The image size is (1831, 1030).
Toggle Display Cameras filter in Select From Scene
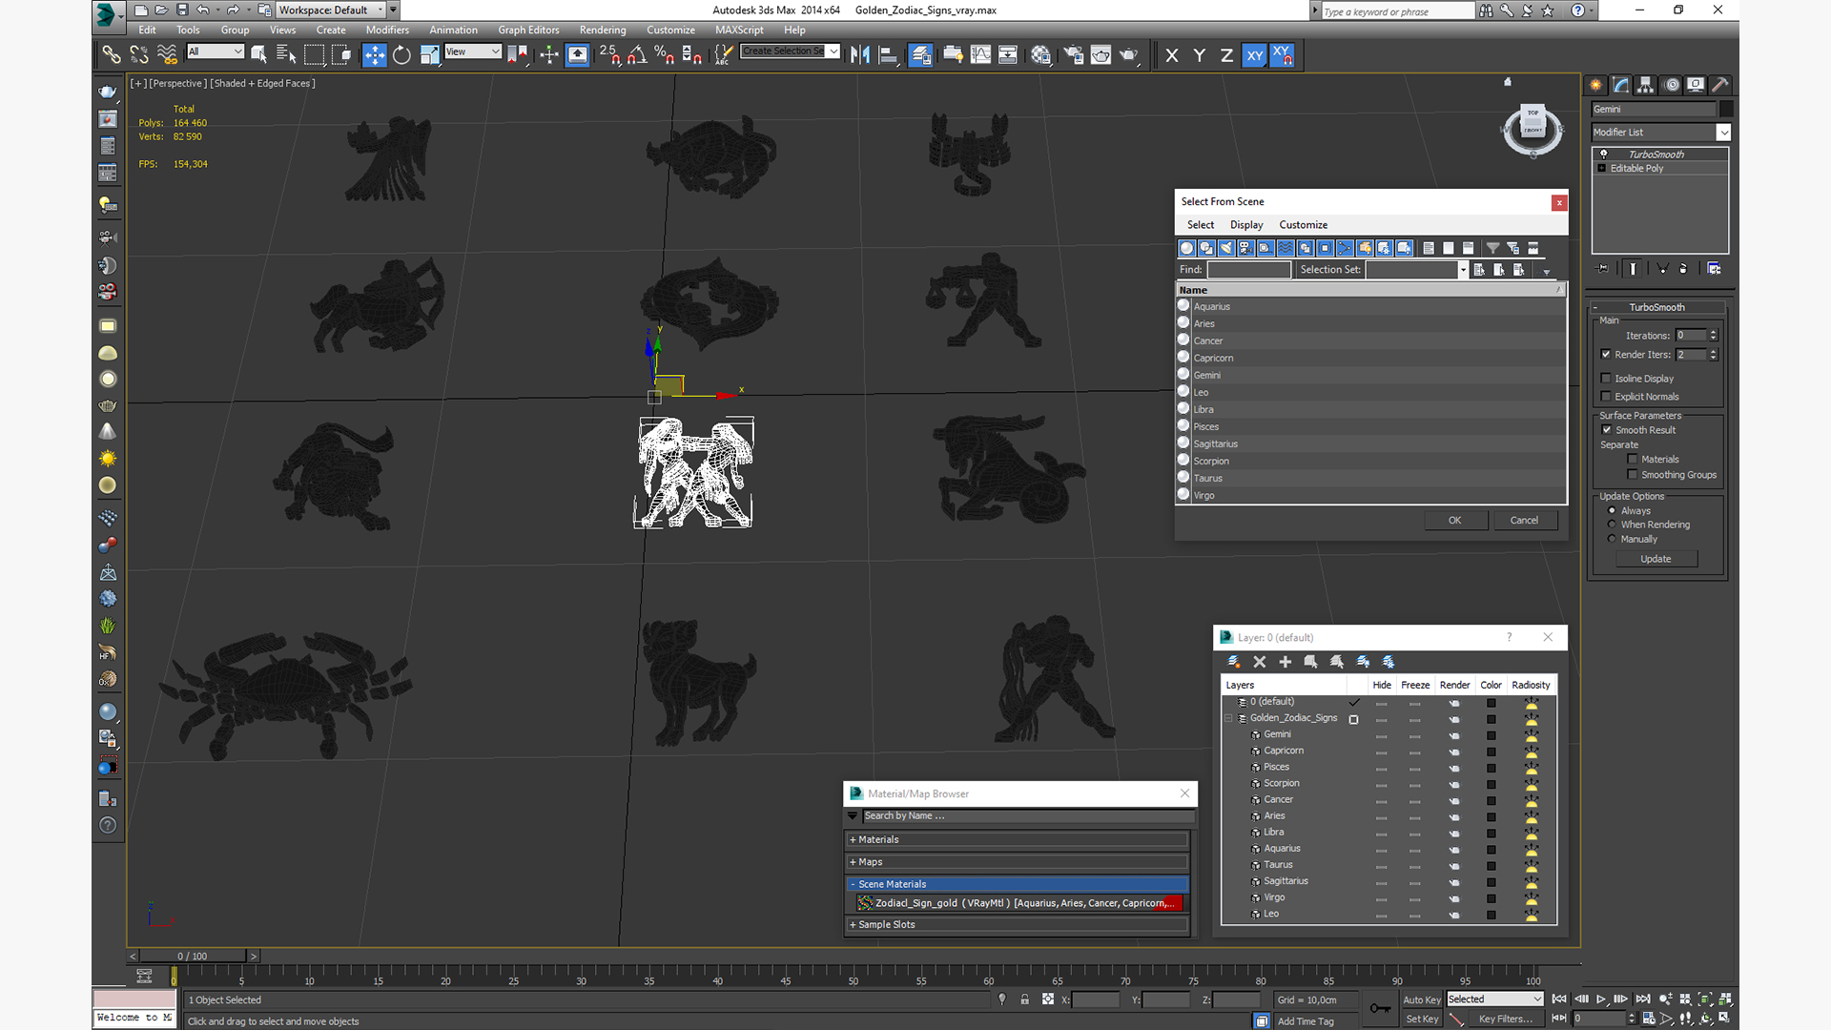point(1245,248)
